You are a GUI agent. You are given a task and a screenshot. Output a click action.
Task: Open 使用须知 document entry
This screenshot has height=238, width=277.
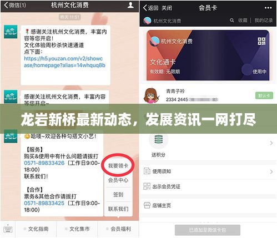tap(157, 171)
